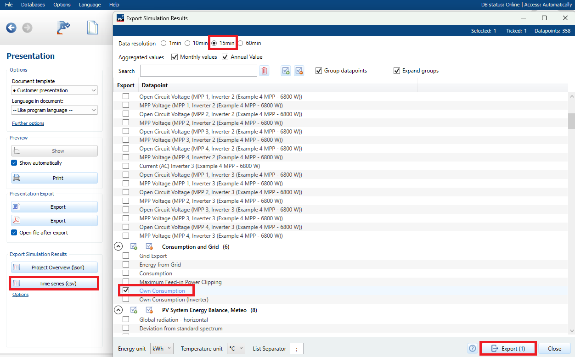This screenshot has height=357, width=575.
Task: Click the help question mark icon
Action: [472, 349]
